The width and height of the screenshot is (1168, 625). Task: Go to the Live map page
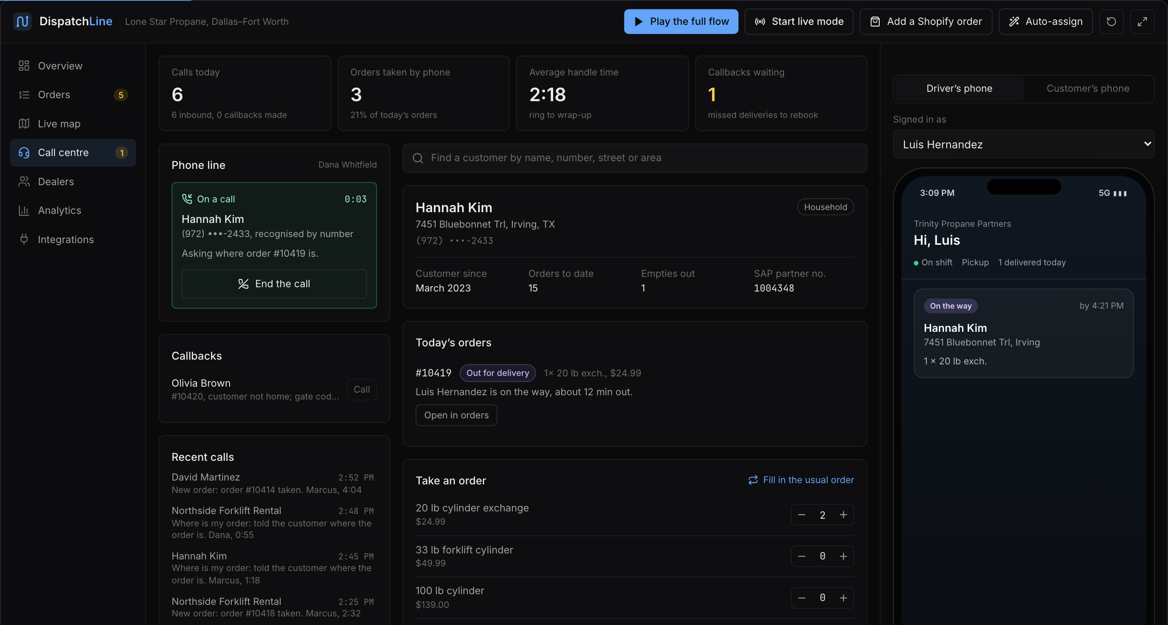73,123
